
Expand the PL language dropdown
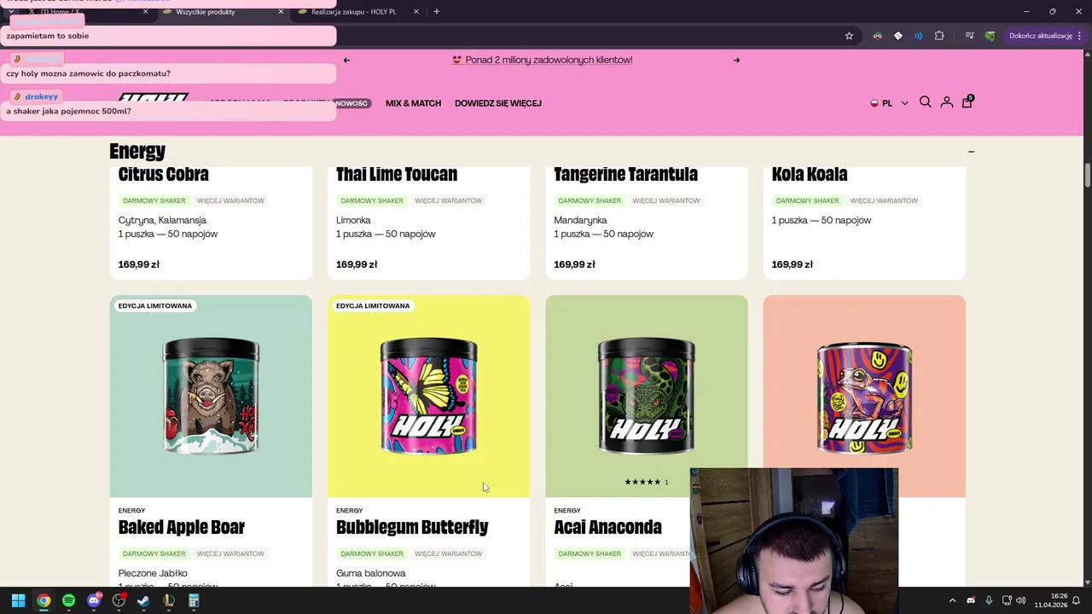click(x=889, y=103)
